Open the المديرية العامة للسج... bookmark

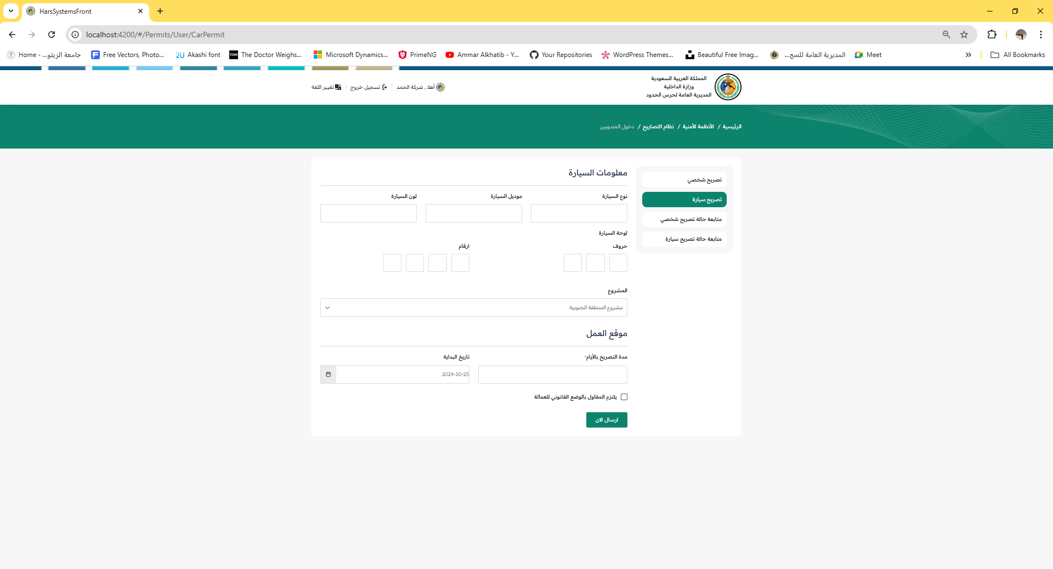(x=808, y=55)
